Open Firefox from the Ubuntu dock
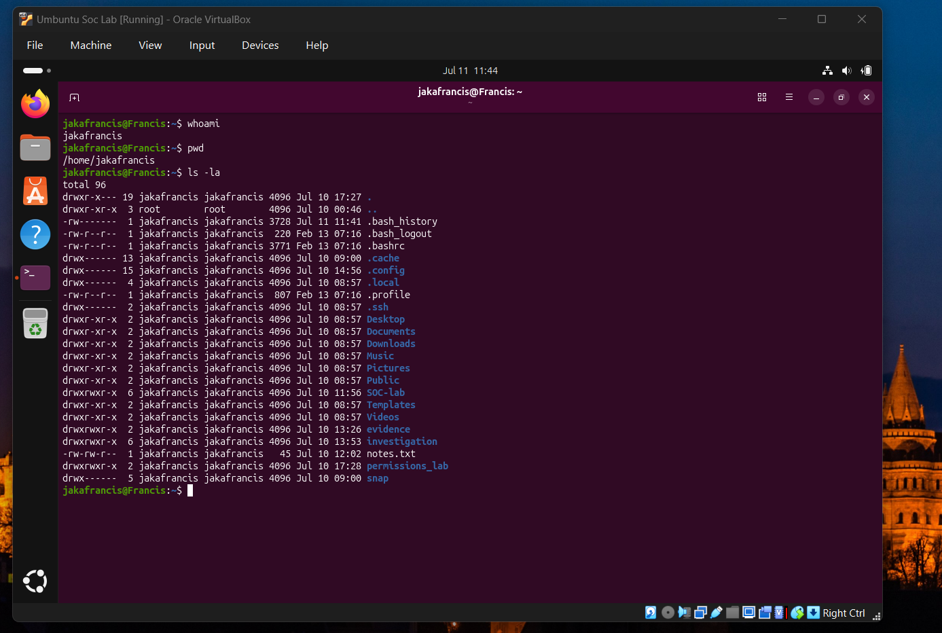942x633 pixels. (35, 104)
